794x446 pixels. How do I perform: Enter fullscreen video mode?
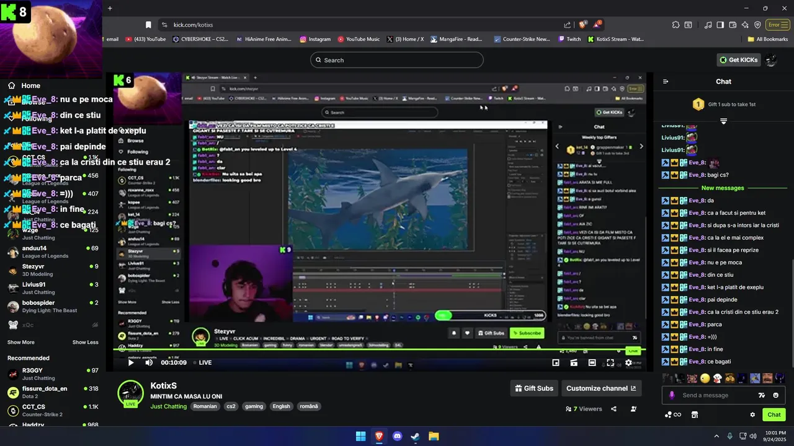(610, 362)
